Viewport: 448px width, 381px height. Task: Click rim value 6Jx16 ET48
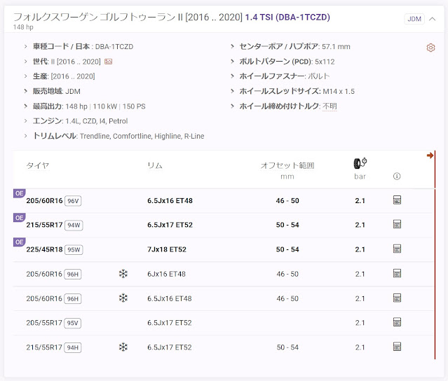pos(166,274)
